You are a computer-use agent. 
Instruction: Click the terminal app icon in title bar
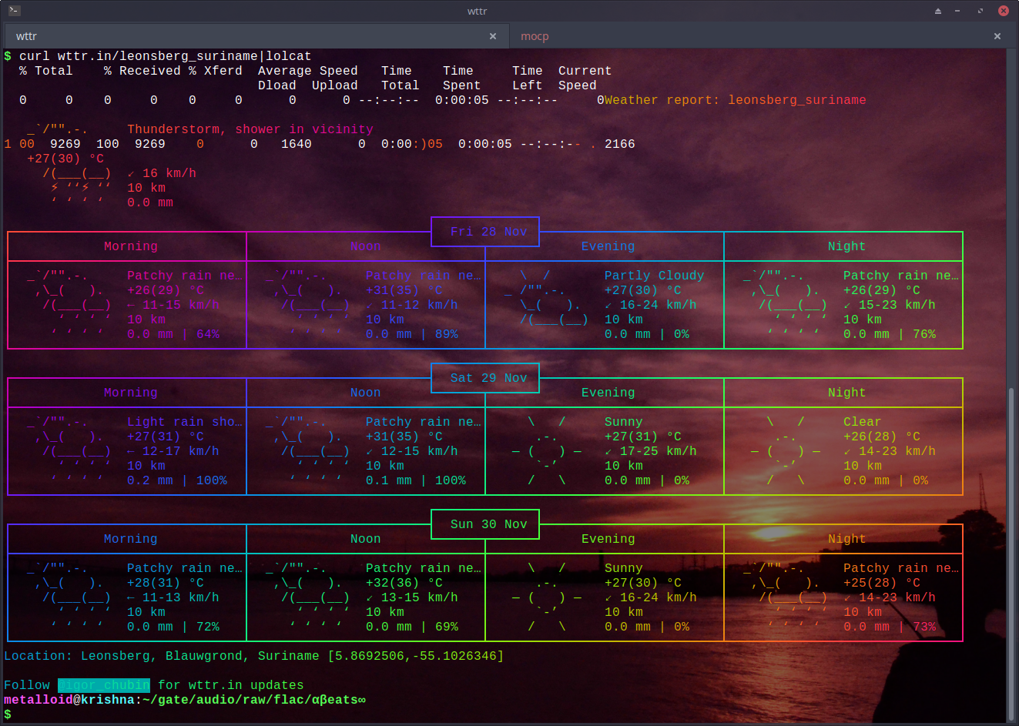pos(15,11)
